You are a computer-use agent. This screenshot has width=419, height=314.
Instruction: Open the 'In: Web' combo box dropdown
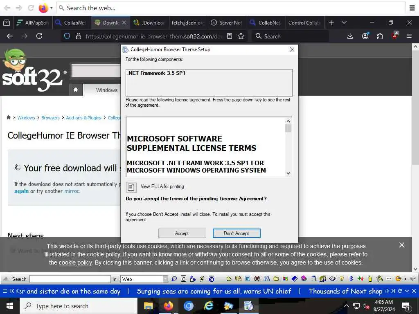coord(165,279)
